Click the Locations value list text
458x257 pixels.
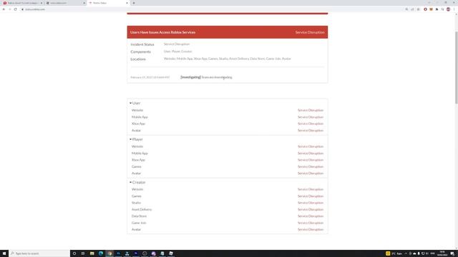tap(228, 59)
